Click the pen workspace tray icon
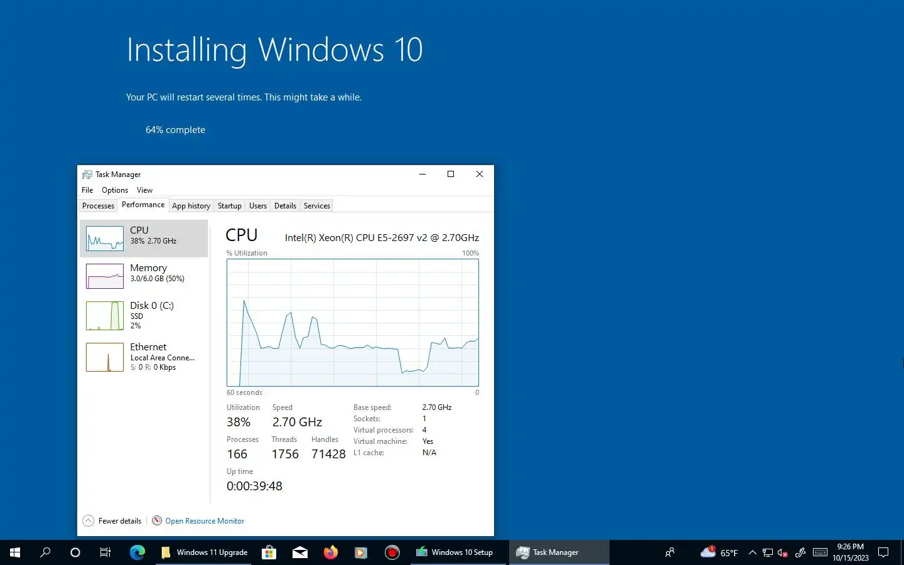Viewport: 904px width, 565px height. (800, 552)
